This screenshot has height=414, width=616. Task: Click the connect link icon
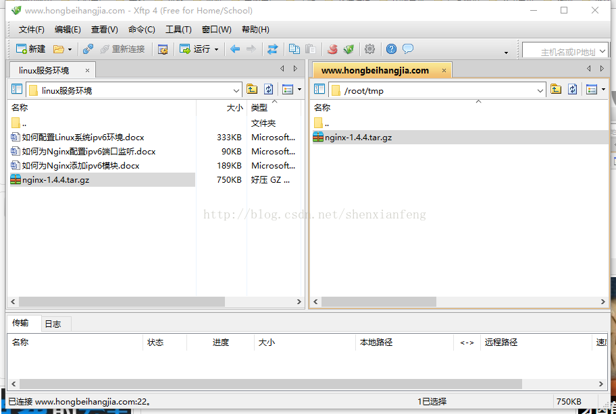[88, 49]
